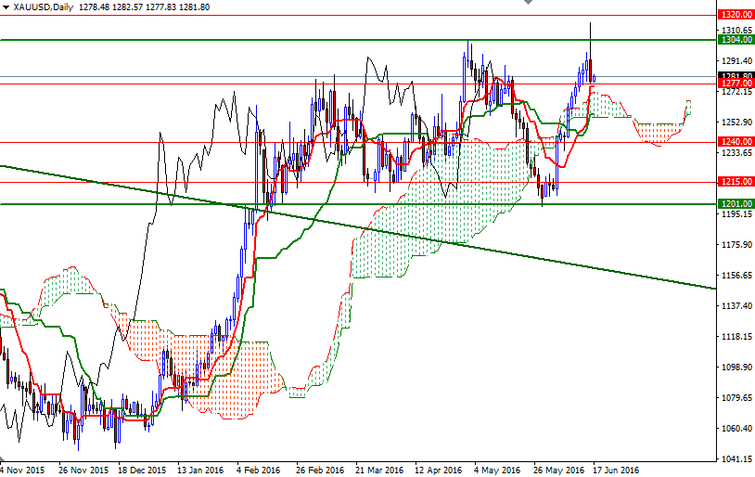Select the 1304.00 green price label
The height and width of the screenshot is (477, 755).
point(735,40)
